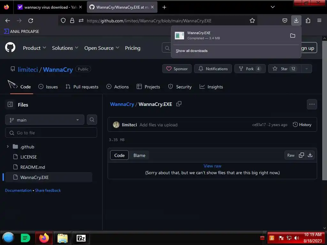Screen dimensions: 327x245
Task: Expand the Open Source menu
Action: point(102,48)
